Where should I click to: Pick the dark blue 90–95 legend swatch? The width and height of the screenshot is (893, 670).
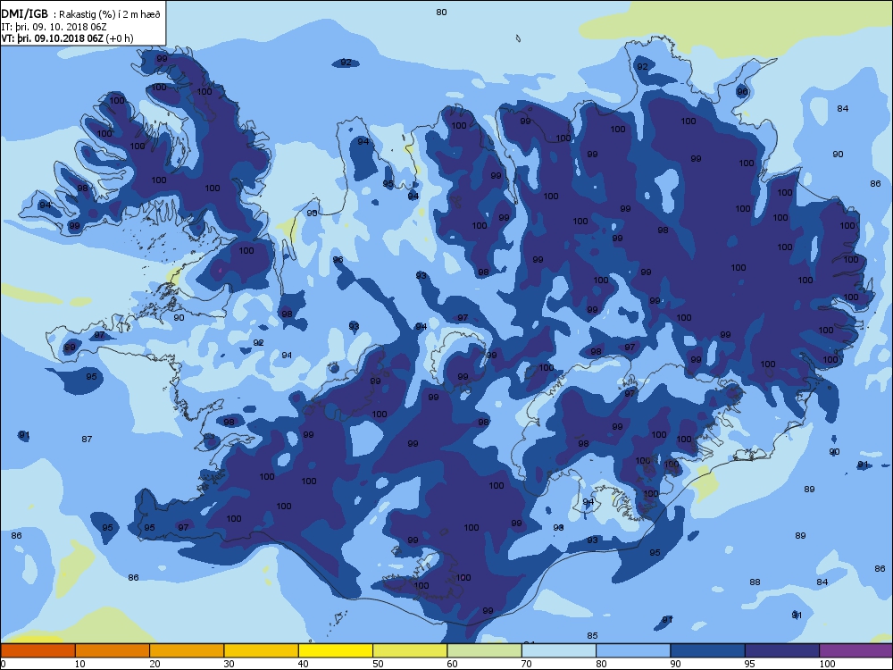(x=708, y=650)
